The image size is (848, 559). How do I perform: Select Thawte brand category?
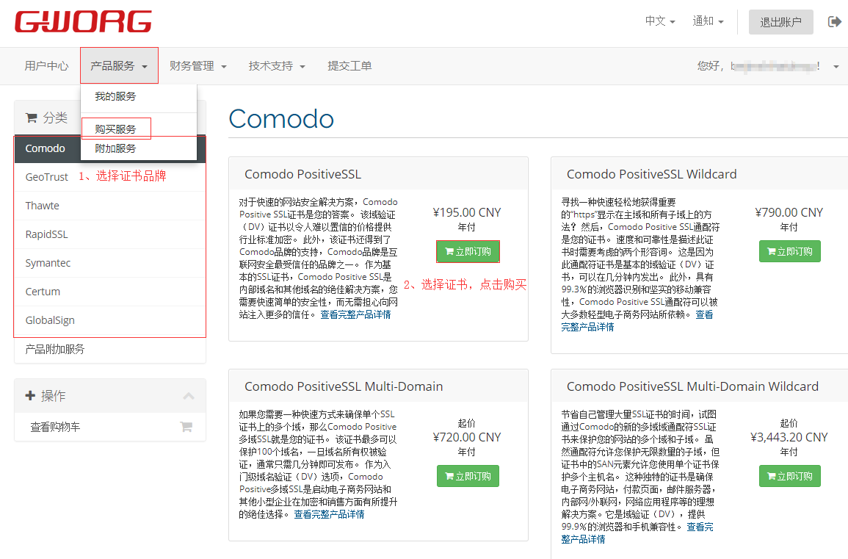110,206
